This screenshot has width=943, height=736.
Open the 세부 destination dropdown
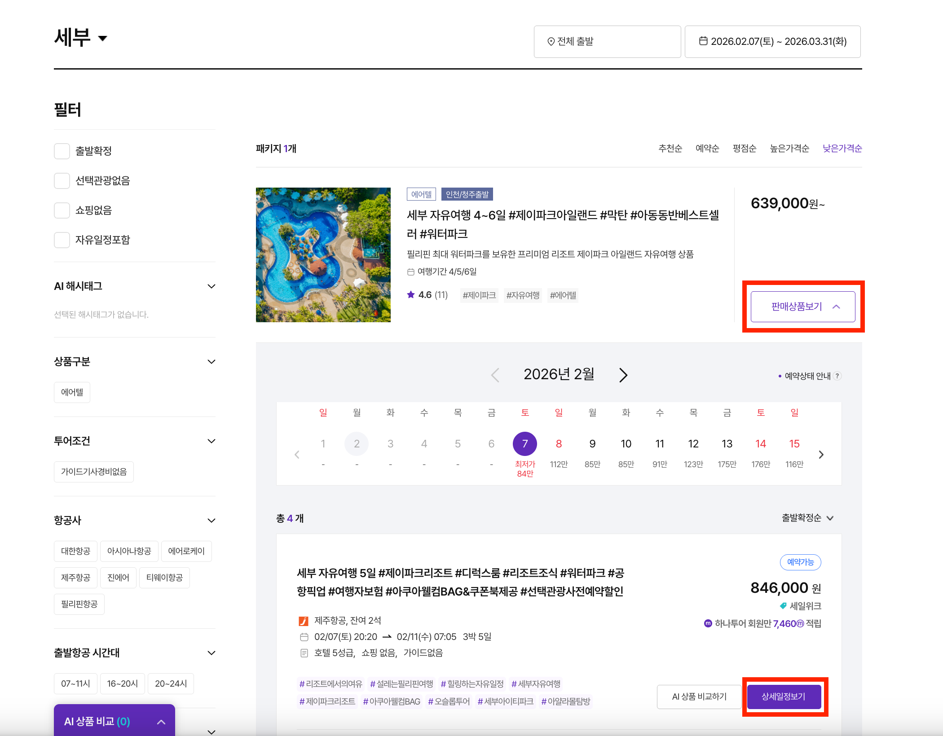click(102, 38)
